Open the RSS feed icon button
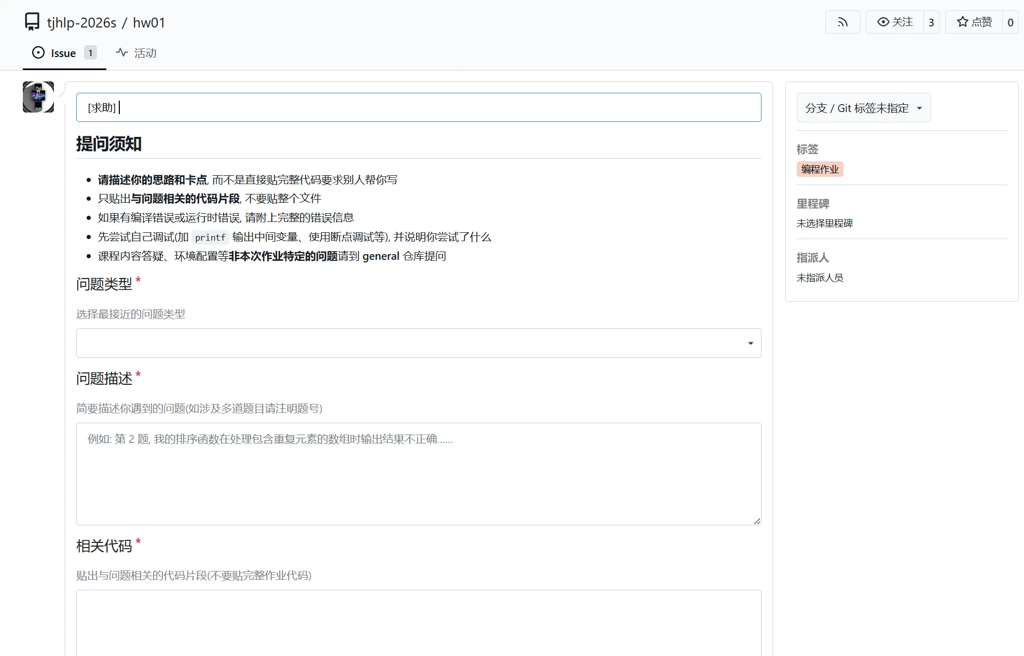Image resolution: width=1024 pixels, height=656 pixels. [x=842, y=22]
